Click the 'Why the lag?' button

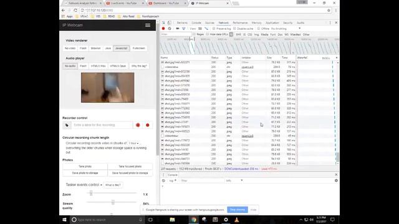(x=139, y=66)
